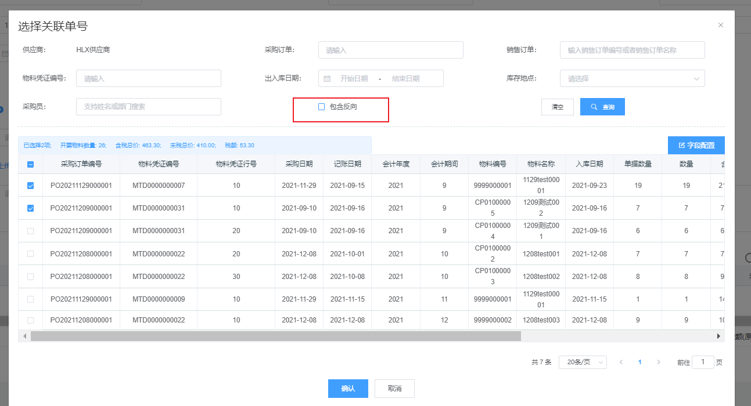The height and width of the screenshot is (406, 751).
Task: Uncheck row with MTD0000000007 voucher
Action: (x=31, y=186)
